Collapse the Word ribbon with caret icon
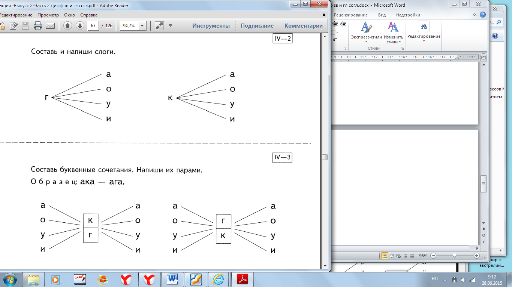Screen dimensions: 512x287 (x=475, y=15)
